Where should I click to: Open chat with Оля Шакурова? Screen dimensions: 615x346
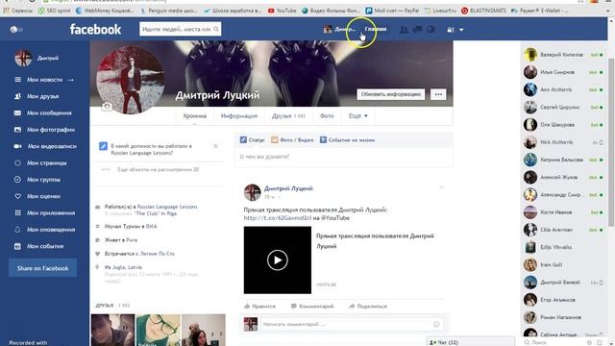pos(563,125)
